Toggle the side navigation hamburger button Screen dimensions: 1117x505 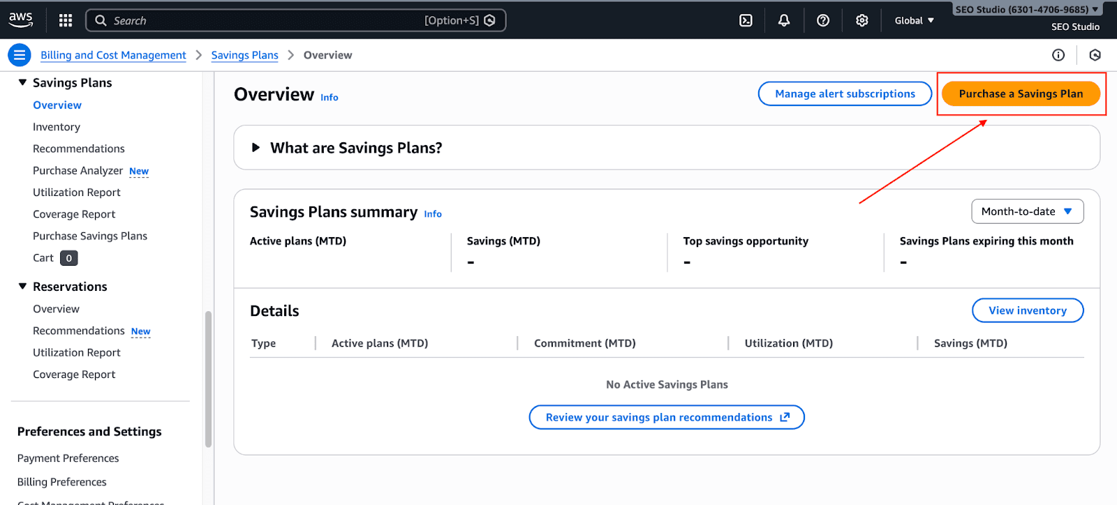[20, 54]
